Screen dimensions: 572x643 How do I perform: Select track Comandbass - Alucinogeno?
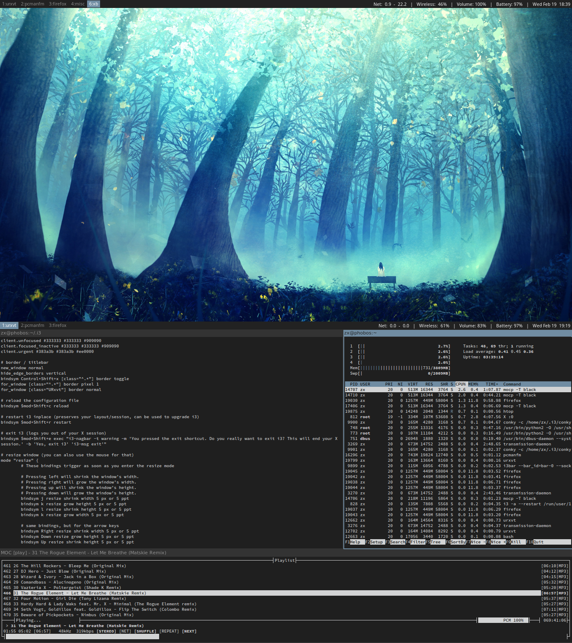point(286,582)
